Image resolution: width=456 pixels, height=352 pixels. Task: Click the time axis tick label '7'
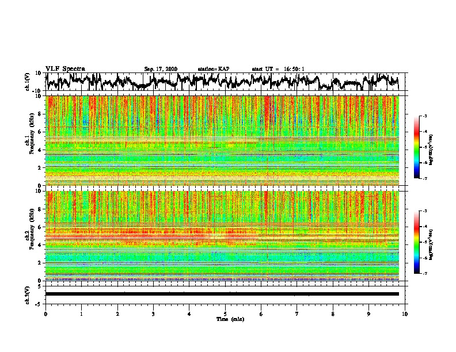pyautogui.click(x=297, y=314)
